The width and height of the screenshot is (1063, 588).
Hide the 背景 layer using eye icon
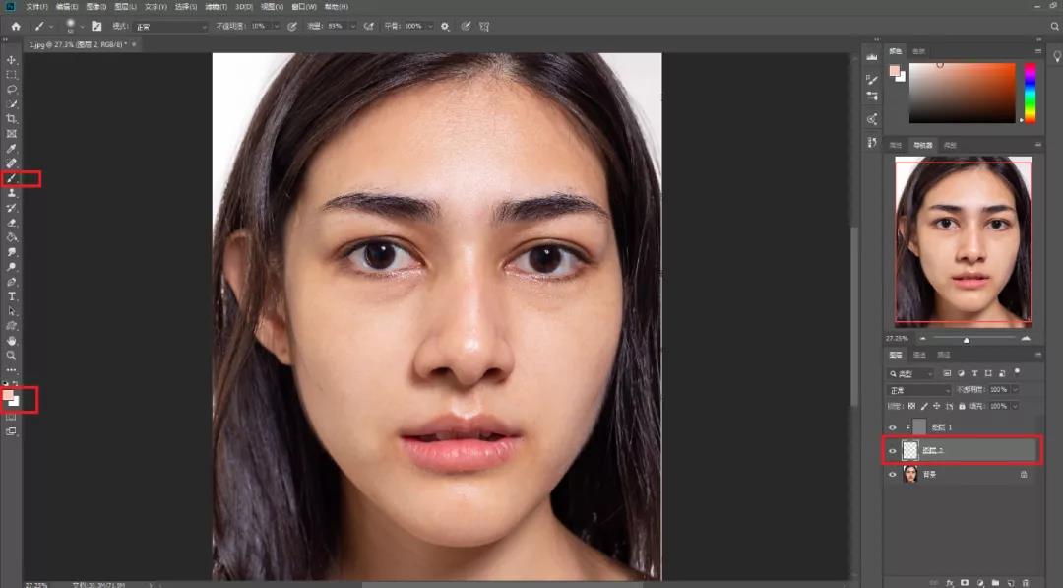pyautogui.click(x=893, y=474)
